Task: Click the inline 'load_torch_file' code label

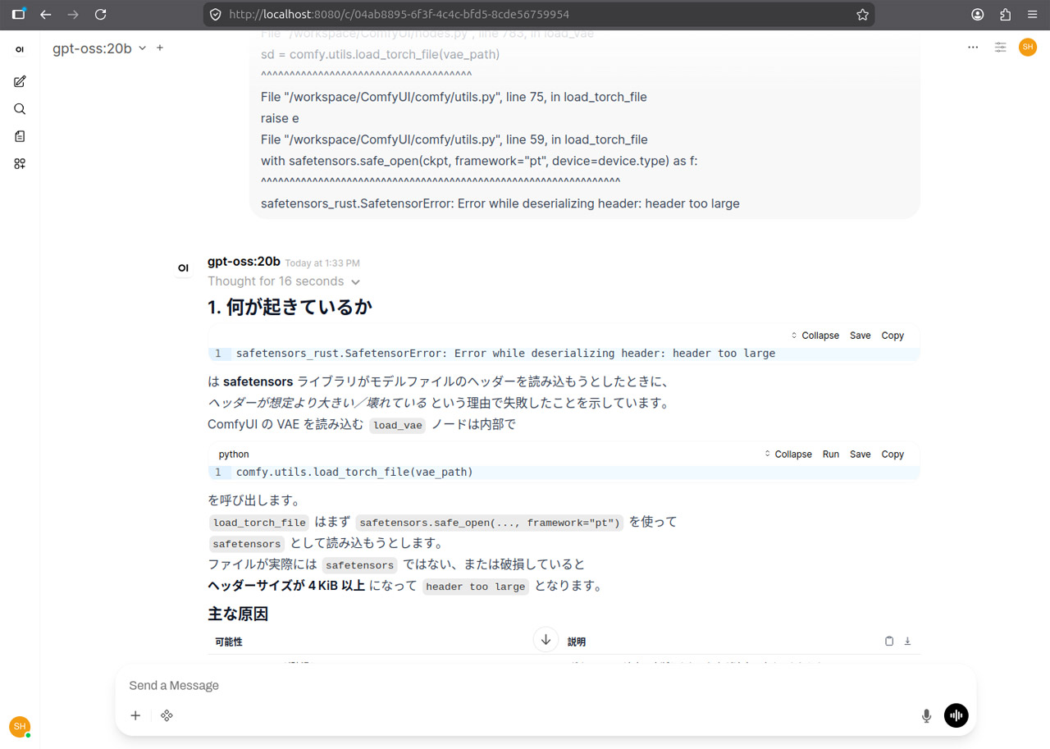Action: (259, 523)
